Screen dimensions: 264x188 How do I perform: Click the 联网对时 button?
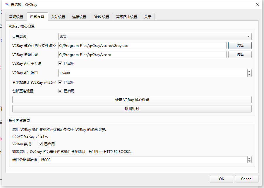pos(132,108)
